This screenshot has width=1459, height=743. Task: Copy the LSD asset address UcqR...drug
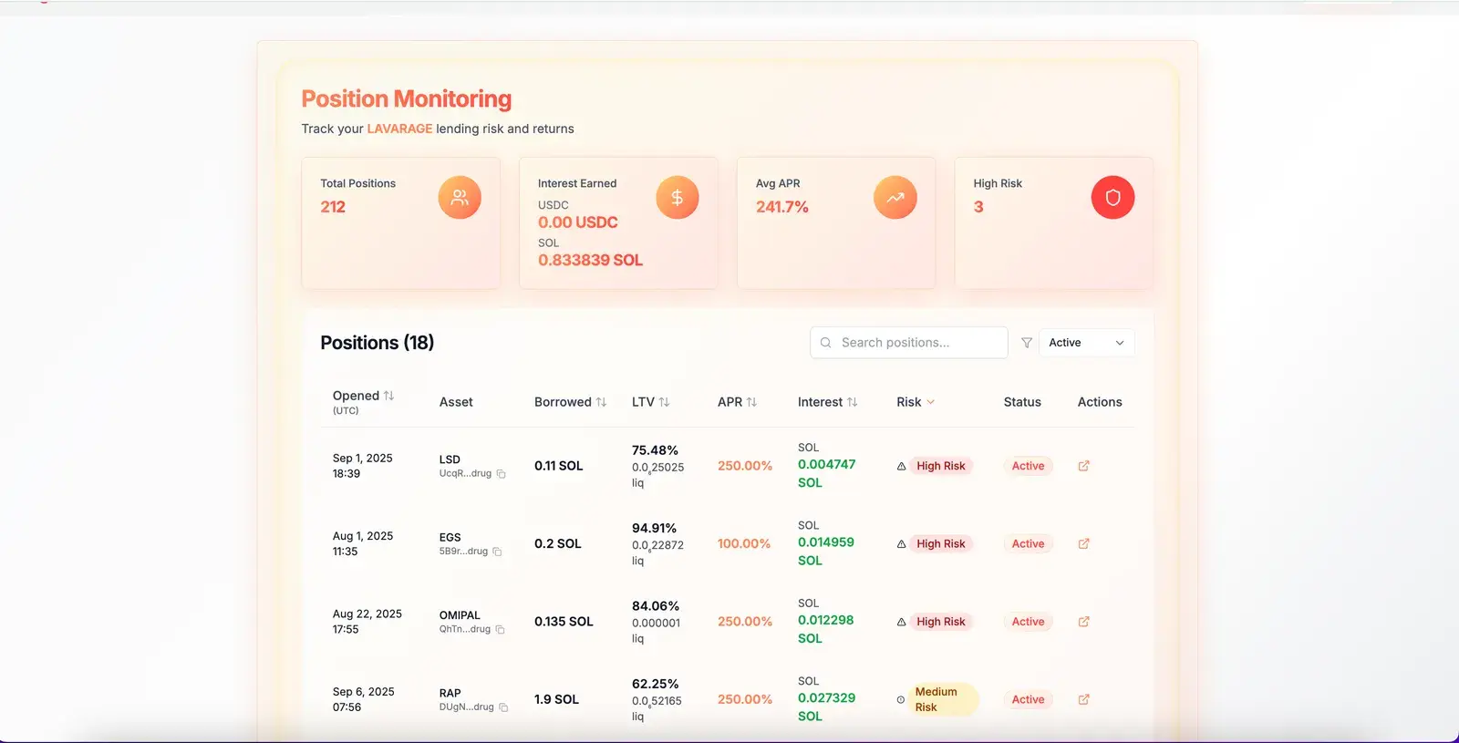coord(501,474)
